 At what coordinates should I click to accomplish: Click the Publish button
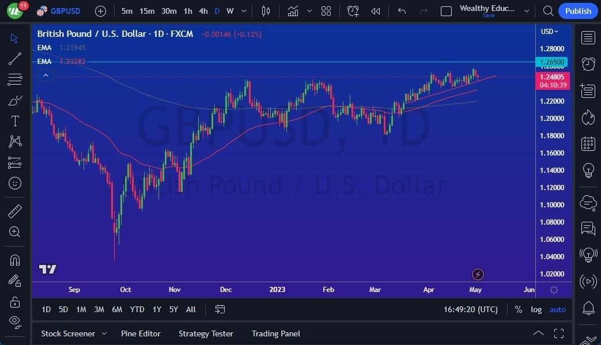(x=578, y=10)
